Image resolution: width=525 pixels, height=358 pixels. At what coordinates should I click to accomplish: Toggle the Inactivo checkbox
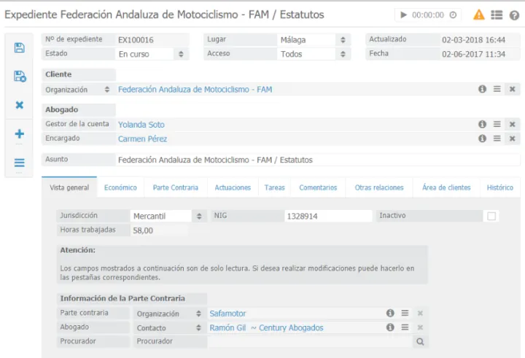tap(491, 216)
